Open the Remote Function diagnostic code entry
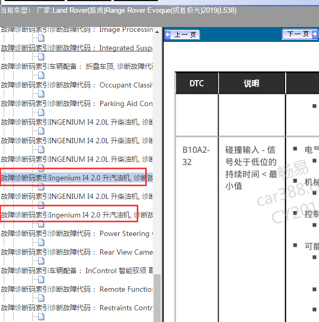 click(x=77, y=289)
